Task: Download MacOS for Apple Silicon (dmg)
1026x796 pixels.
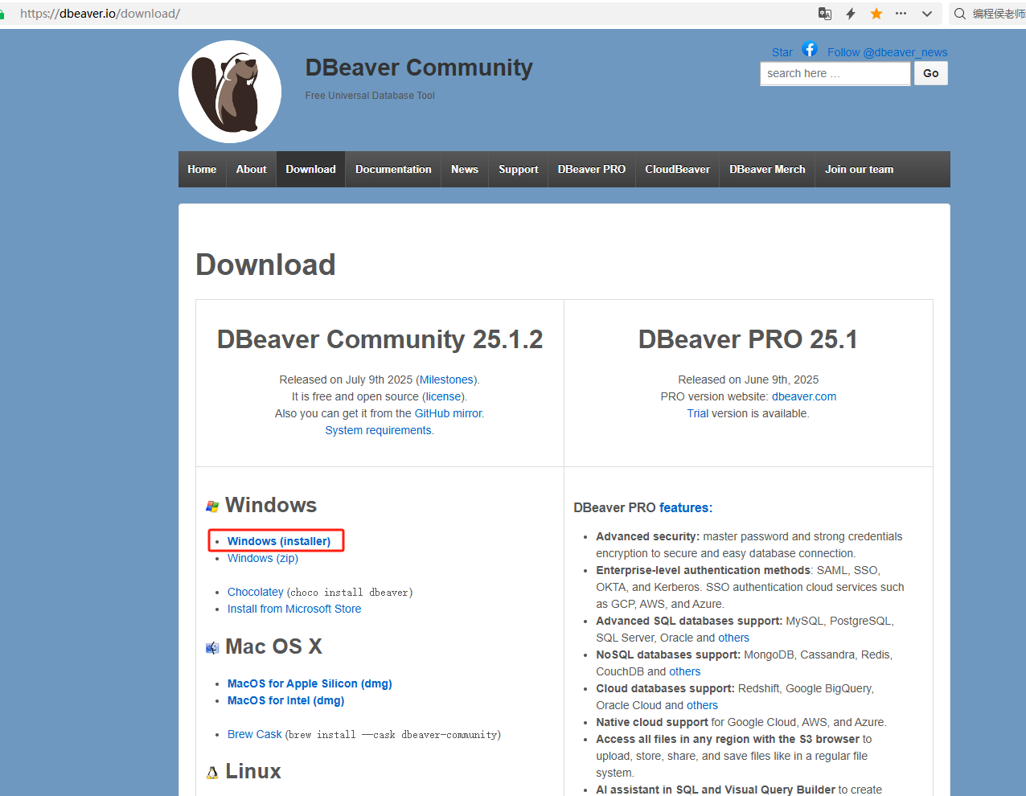Action: 310,683
